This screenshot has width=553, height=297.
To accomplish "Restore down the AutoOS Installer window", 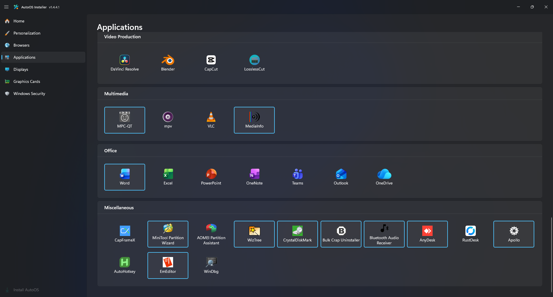I will 532,7.
